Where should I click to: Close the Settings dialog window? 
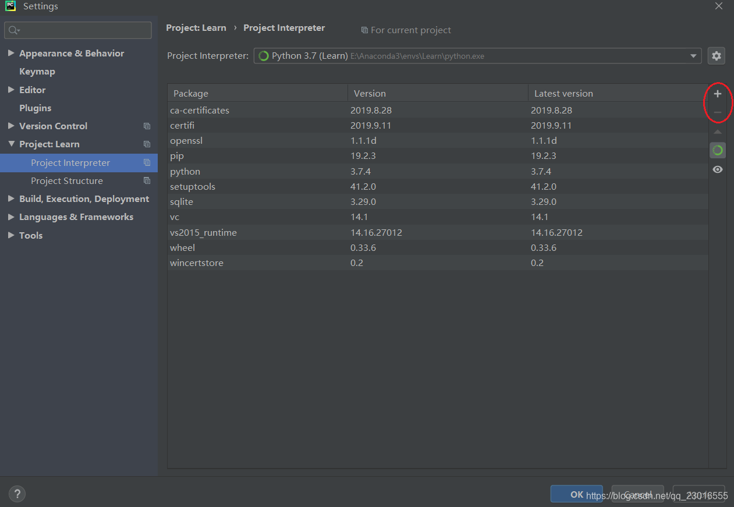click(x=719, y=6)
